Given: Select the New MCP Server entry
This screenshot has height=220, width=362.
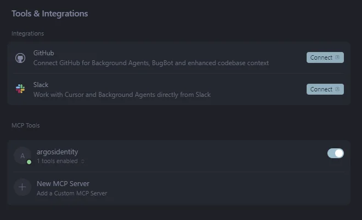Looking at the screenshot, I should coord(63,183).
